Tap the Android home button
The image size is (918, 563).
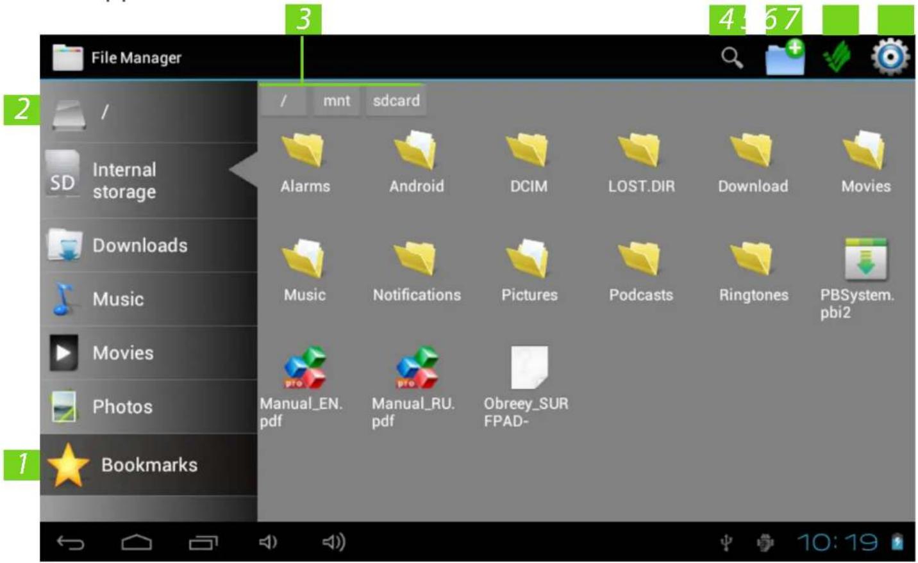(x=137, y=543)
